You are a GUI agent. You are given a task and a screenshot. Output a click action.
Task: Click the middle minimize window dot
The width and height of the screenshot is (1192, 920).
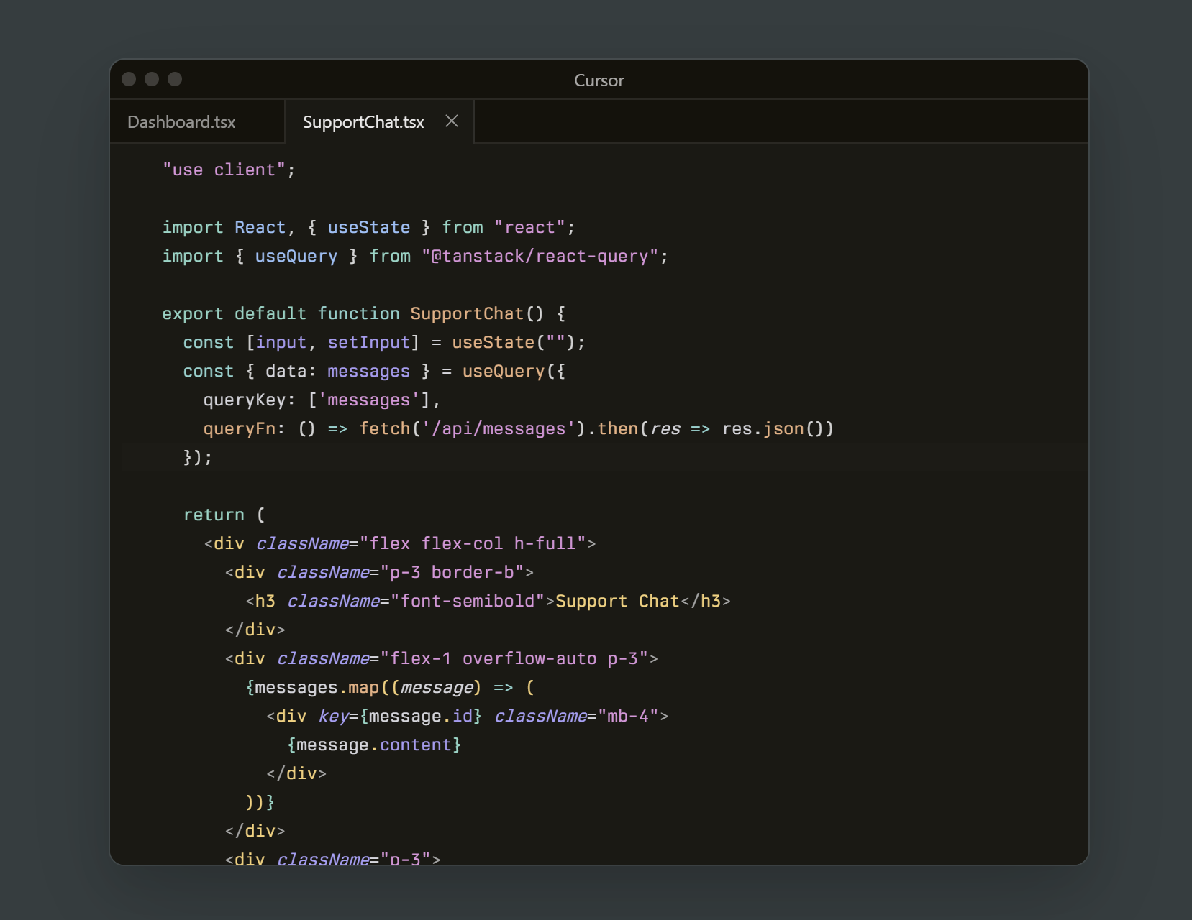(152, 79)
